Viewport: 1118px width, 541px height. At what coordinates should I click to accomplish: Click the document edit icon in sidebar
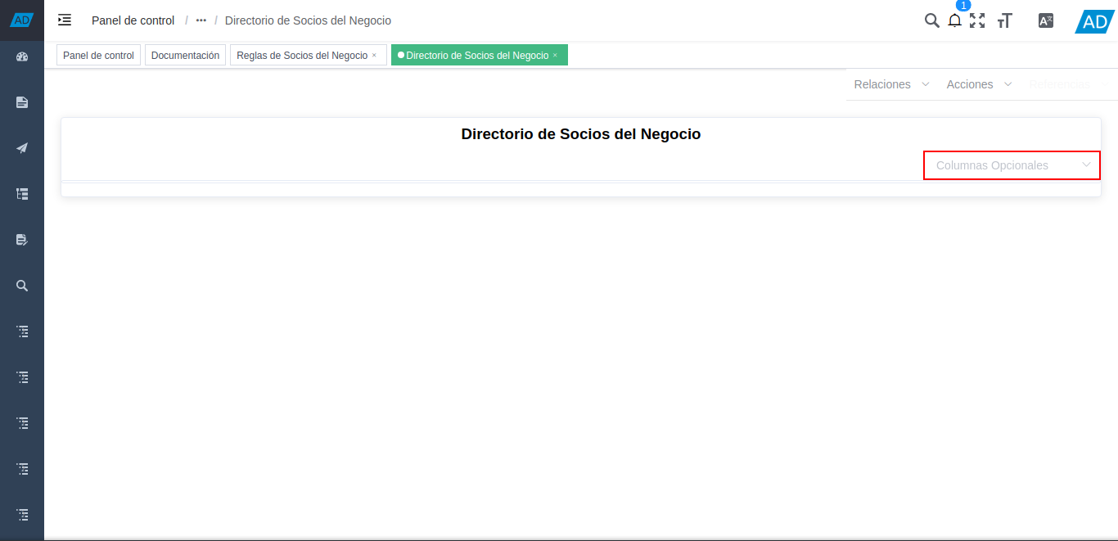[x=22, y=239]
